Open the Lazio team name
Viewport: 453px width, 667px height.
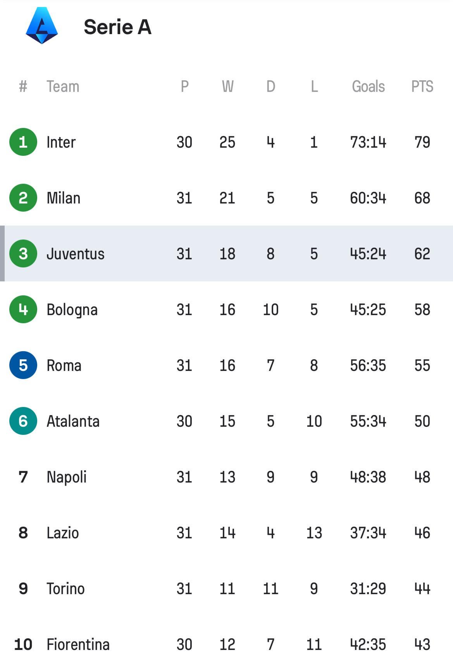(x=63, y=533)
